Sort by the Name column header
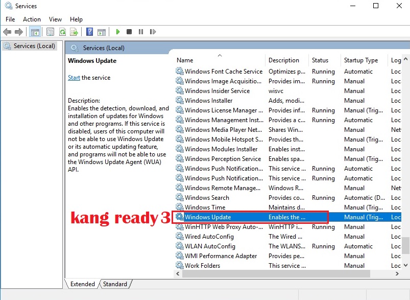 pos(220,60)
